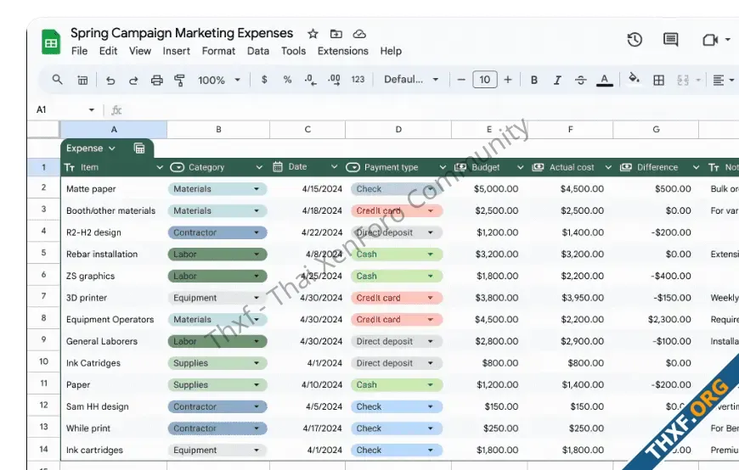739x470 pixels.
Task: Toggle strikethrough formatting
Action: pyautogui.click(x=581, y=80)
